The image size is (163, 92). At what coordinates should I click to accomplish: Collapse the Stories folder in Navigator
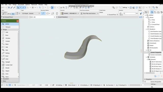(x=146, y=18)
